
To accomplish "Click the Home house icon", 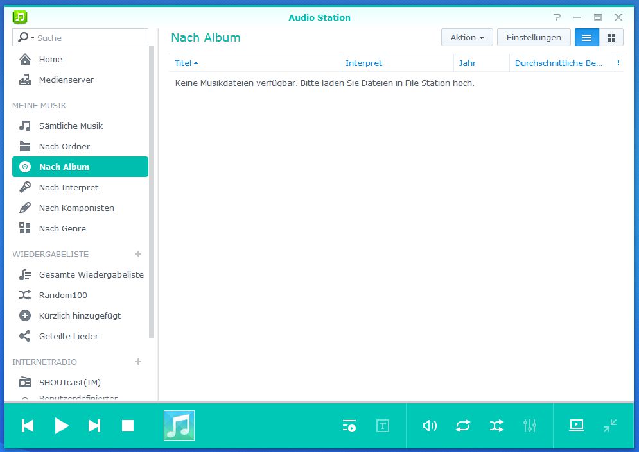I will click(x=25, y=60).
